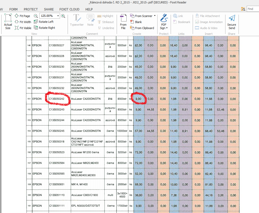Click the 10000str yield cell
This screenshot has width=259, height=213.
[x=122, y=131]
